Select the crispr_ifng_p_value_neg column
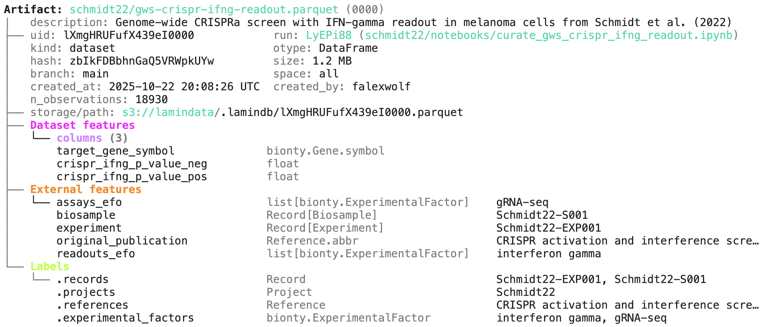Screen dimensions: 775x327 coord(132,163)
